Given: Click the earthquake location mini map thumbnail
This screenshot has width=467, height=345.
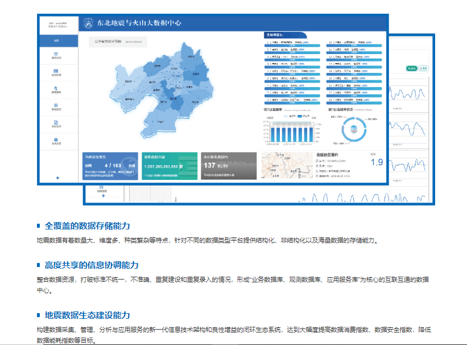Looking at the screenshot, I should click(x=287, y=165).
